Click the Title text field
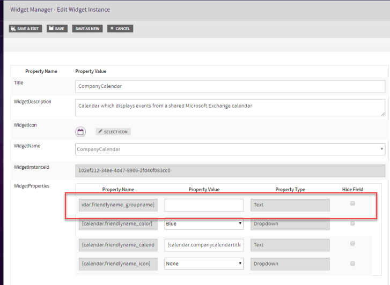The width and height of the screenshot is (390, 285). coord(230,86)
